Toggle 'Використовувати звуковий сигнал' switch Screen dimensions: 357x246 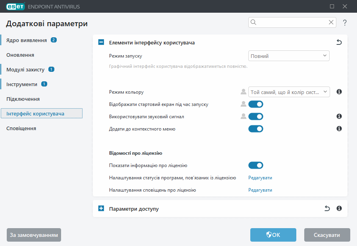256,116
